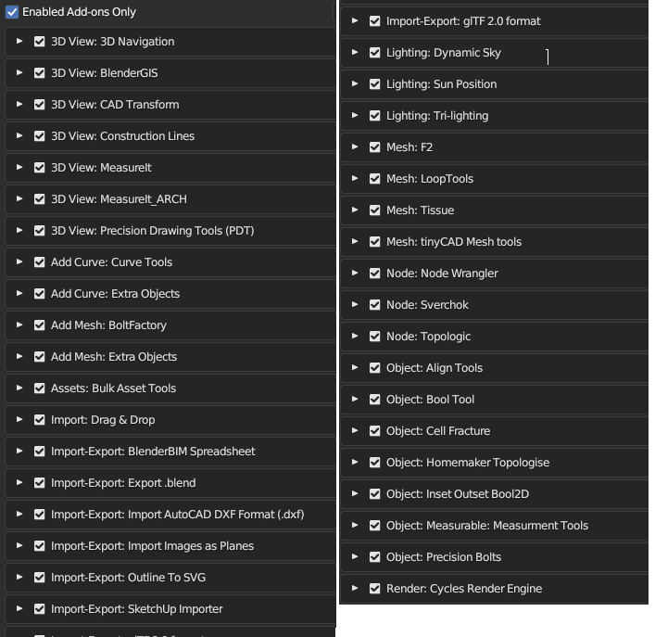This screenshot has width=655, height=637.
Task: Disable the Mesh: Tissue add-on checkbox
Action: [x=374, y=210]
